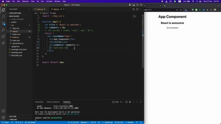Bookmark the page with the browser star icon
This screenshot has height=124, width=221.
181,10
